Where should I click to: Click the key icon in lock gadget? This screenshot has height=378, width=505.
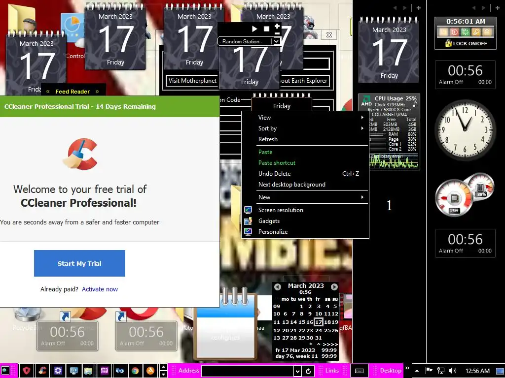pyautogui.click(x=476, y=32)
